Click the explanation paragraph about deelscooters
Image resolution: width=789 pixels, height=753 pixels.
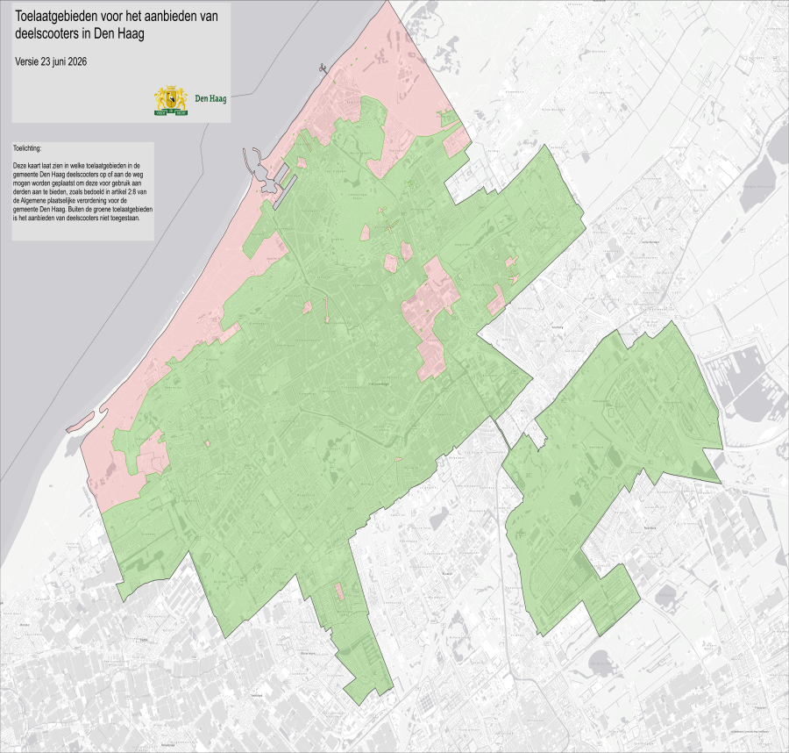point(83,192)
